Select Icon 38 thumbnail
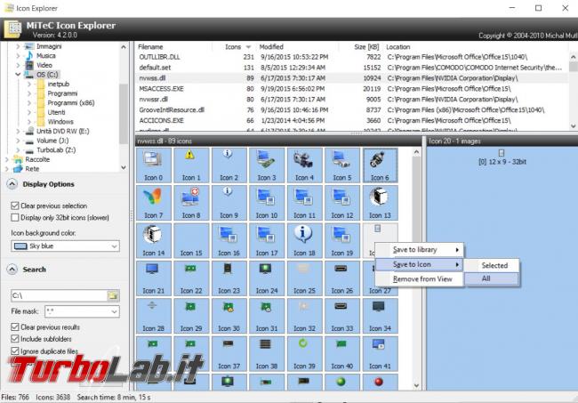The height and width of the screenshot is (403, 578). (x=267, y=353)
